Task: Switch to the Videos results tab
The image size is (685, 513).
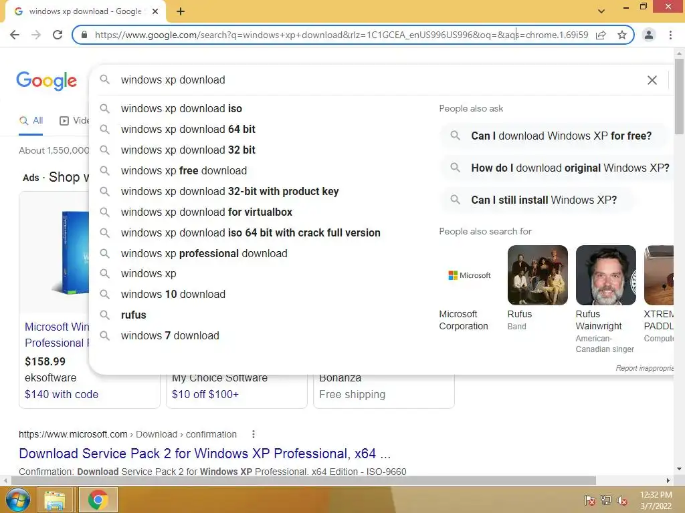Action: tap(74, 121)
